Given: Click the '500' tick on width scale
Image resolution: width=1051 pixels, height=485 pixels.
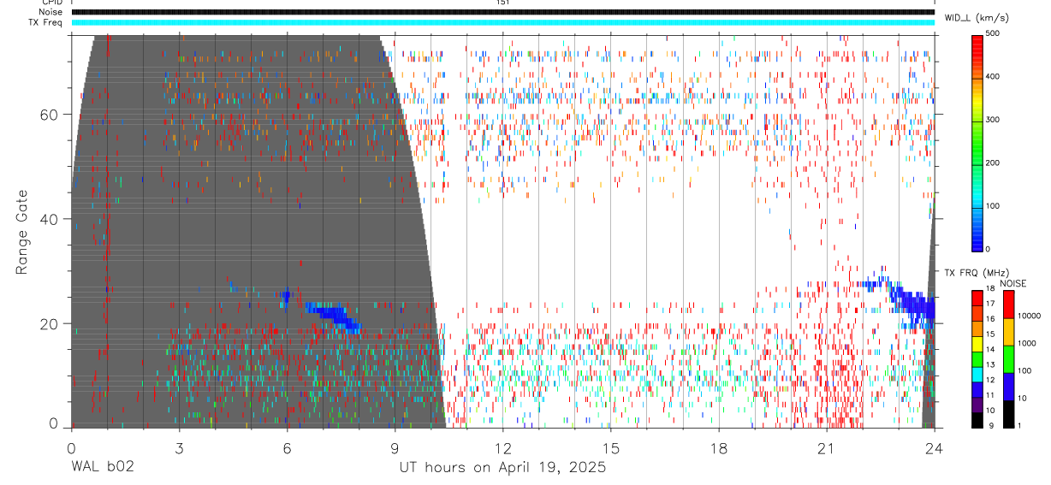Looking at the screenshot, I should (x=993, y=34).
